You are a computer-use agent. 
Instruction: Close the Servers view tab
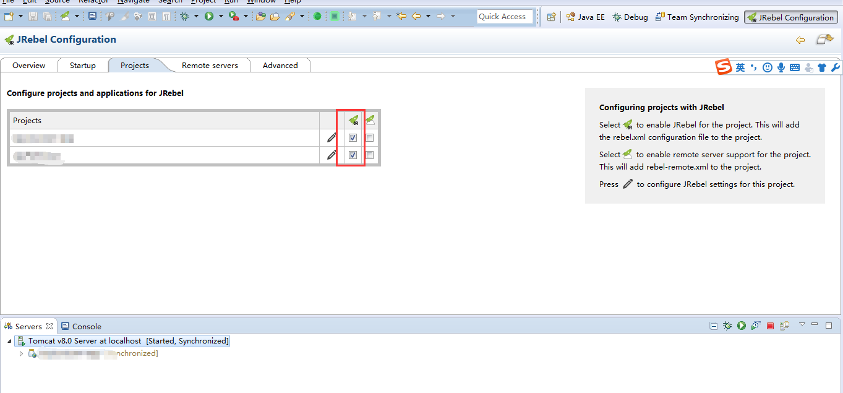49,326
